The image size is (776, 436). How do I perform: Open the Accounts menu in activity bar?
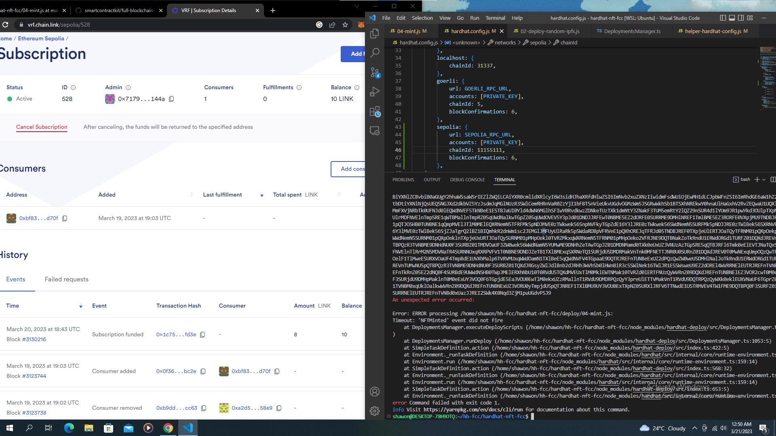coord(375,392)
